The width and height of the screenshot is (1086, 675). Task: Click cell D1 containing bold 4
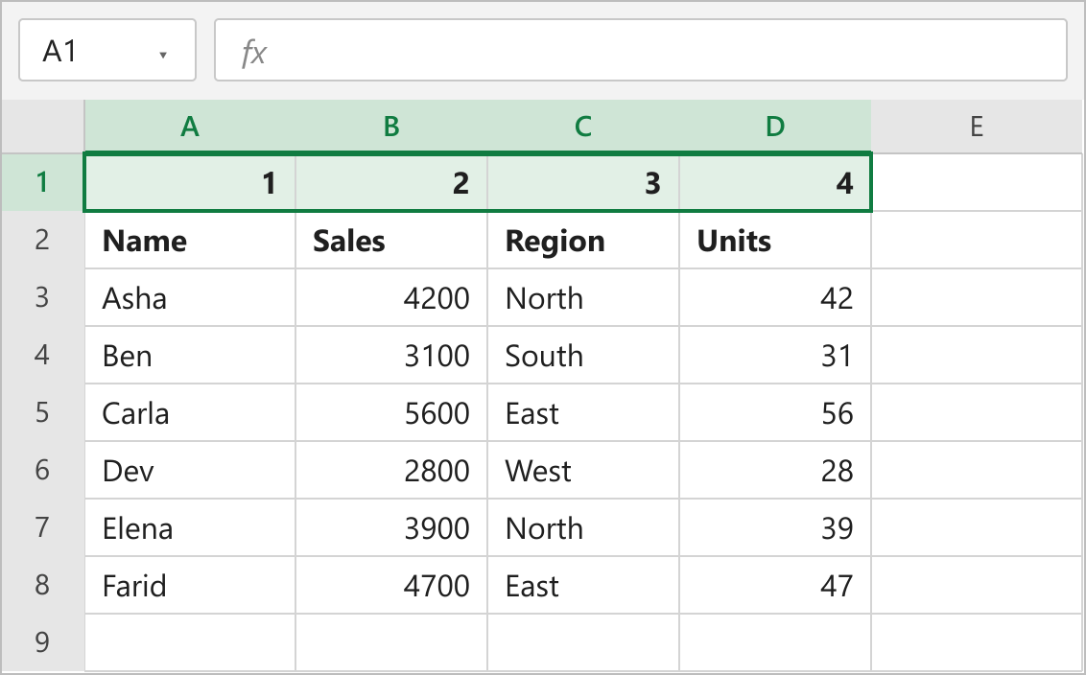pyautogui.click(x=775, y=182)
